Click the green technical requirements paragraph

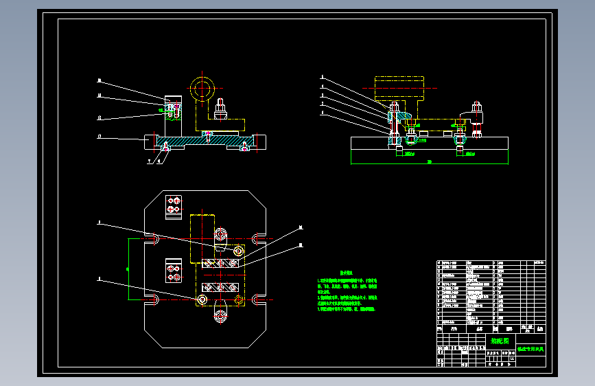point(347,295)
